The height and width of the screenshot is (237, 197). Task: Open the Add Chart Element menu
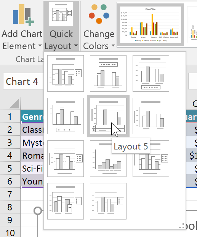coord(22,27)
